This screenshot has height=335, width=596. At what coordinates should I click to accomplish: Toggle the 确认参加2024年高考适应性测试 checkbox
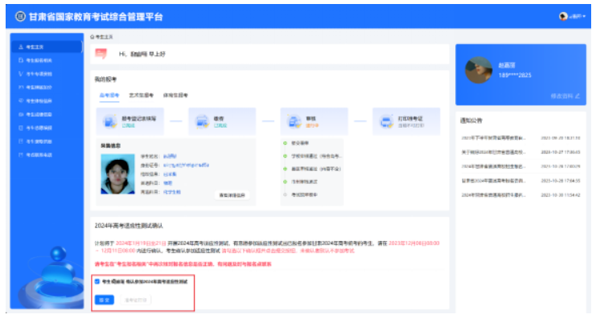tap(97, 281)
